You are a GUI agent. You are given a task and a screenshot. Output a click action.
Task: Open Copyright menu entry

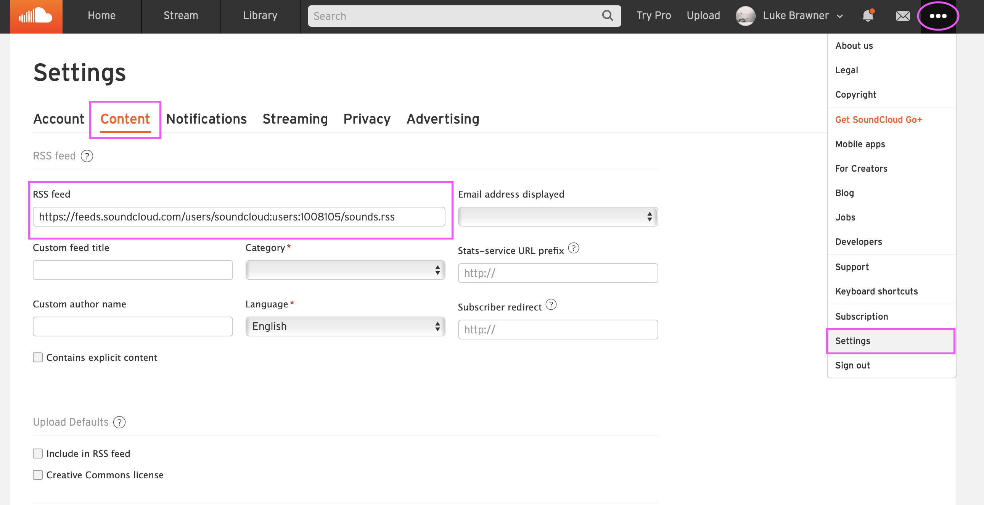[x=891, y=94]
